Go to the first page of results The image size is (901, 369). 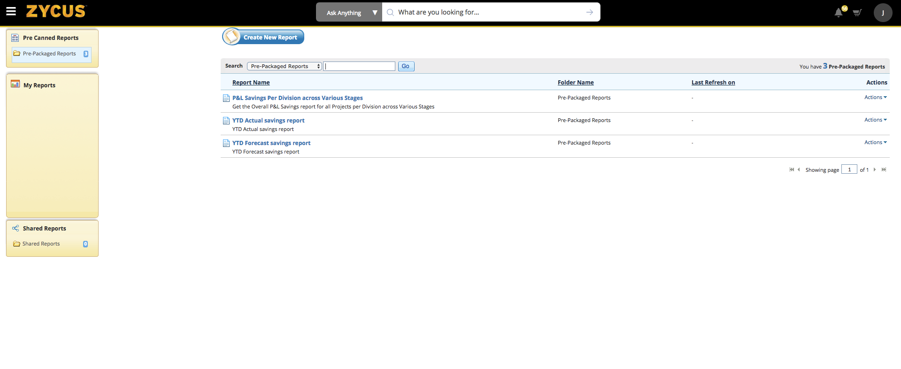point(792,169)
